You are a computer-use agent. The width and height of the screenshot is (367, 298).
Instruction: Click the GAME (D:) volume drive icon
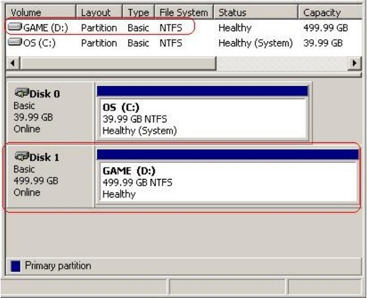click(15, 27)
